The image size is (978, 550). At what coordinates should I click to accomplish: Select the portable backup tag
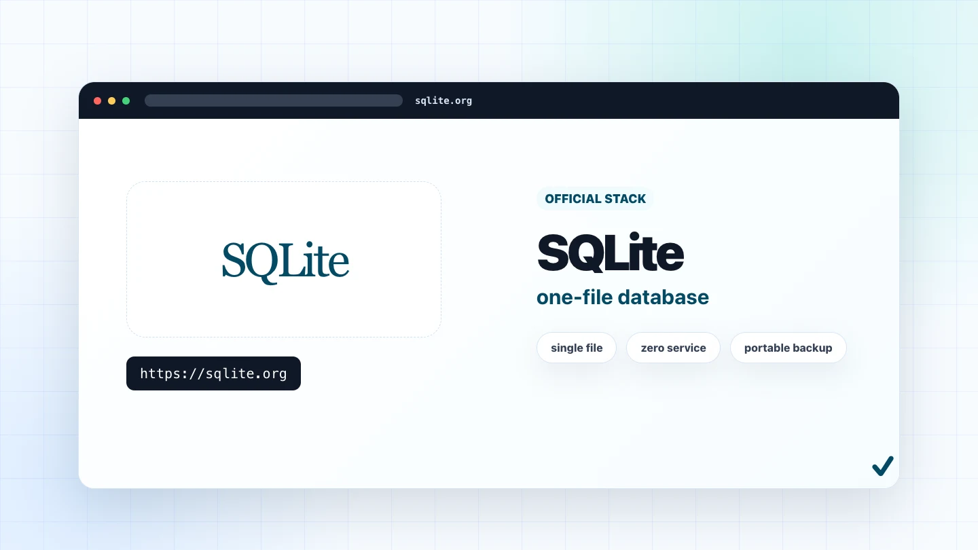[789, 348]
